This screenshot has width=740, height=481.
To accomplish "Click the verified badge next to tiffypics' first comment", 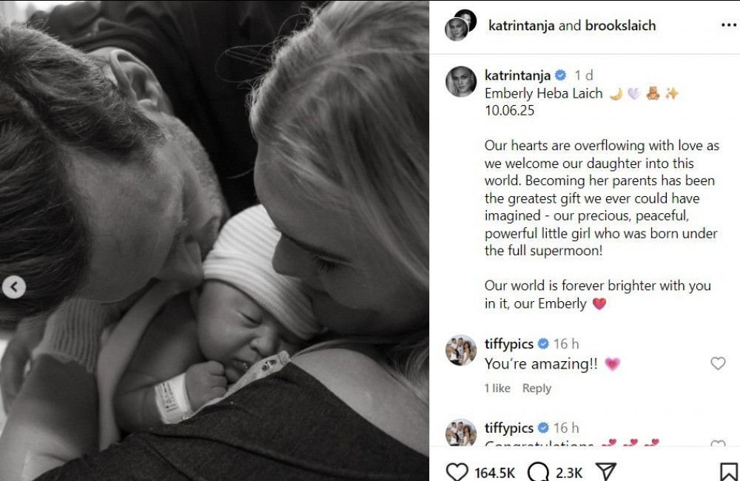I will tap(543, 343).
